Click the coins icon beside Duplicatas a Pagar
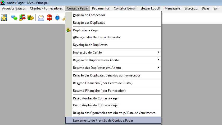Image resolution: width=222 pixels, height=125 pixels. pyautogui.click(x=69, y=30)
